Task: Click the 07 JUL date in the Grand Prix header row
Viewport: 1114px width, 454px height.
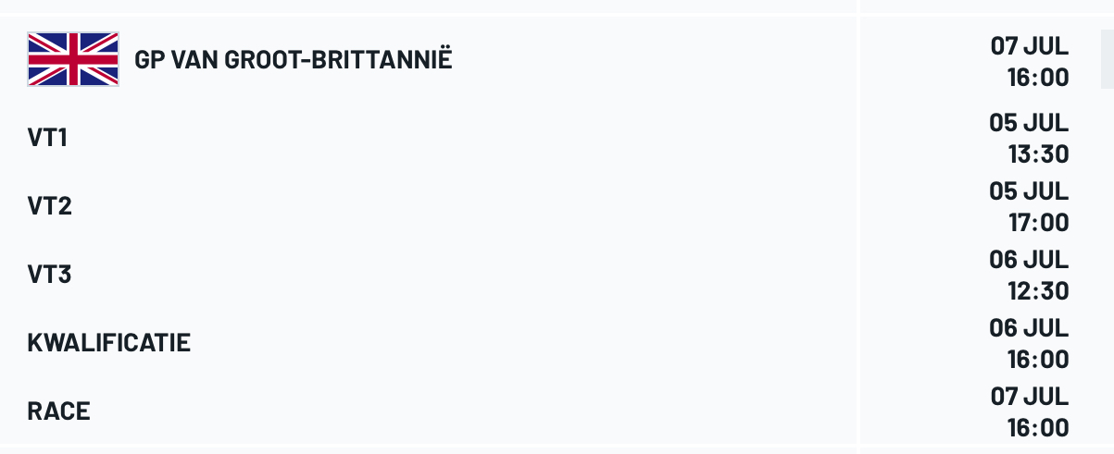Action: coord(1029,45)
